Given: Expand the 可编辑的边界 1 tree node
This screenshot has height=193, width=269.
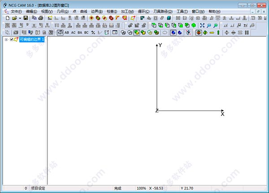Looking at the screenshot, I should pyautogui.click(x=6, y=39).
